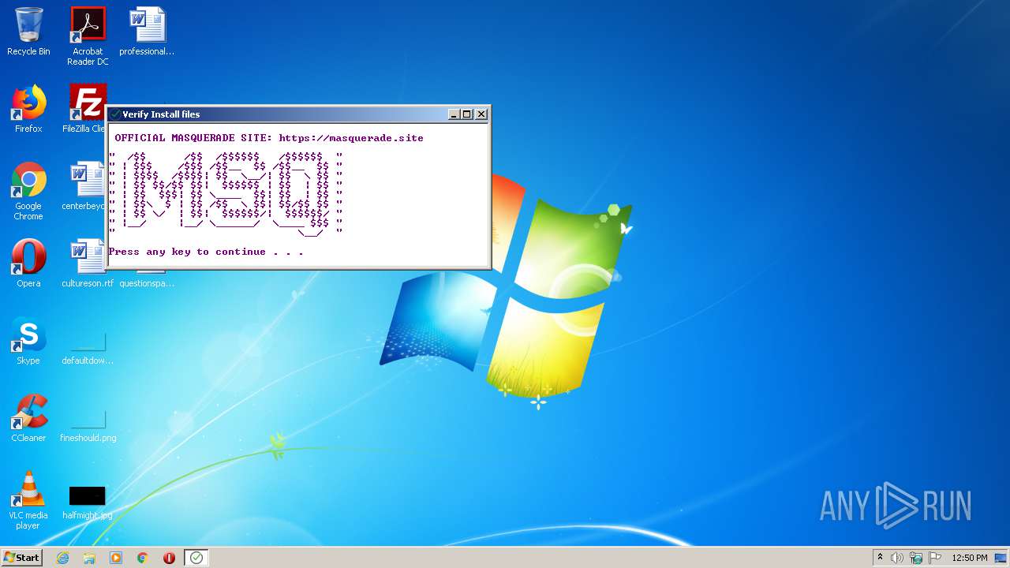
Task: Click the Show desktop button
Action: coord(1001,558)
